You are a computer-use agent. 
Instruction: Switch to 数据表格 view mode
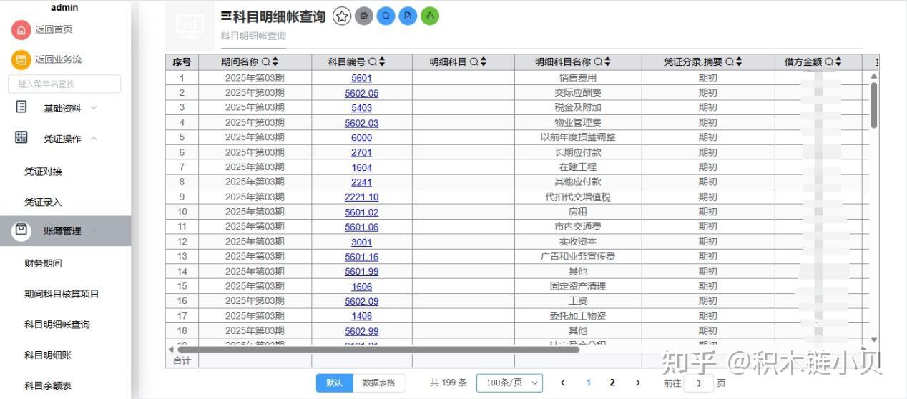pos(378,383)
